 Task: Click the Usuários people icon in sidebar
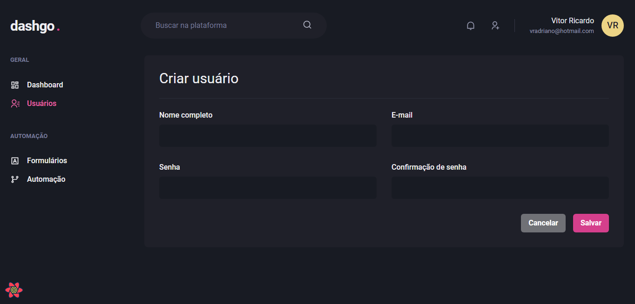pyautogui.click(x=14, y=103)
